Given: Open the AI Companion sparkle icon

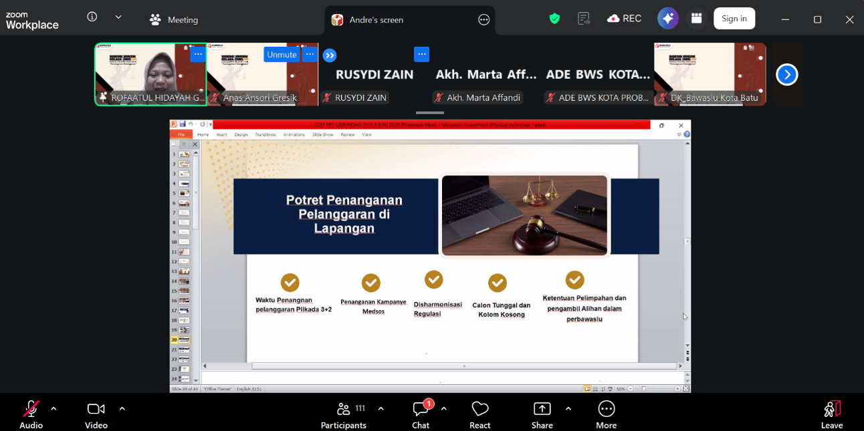Looking at the screenshot, I should click(667, 19).
